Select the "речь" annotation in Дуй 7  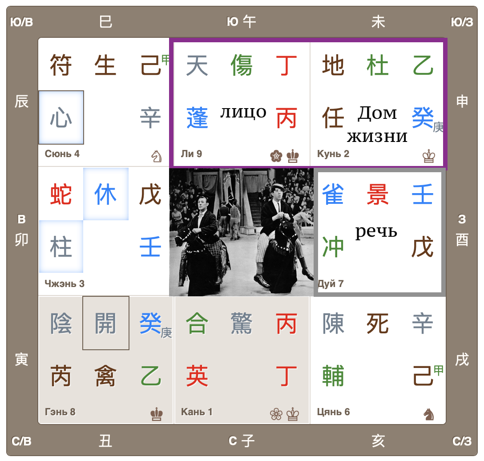coord(376,231)
